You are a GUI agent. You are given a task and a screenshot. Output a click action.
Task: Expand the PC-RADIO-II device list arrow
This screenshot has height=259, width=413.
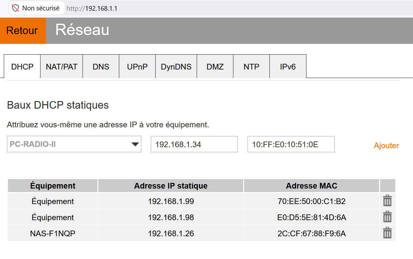136,144
